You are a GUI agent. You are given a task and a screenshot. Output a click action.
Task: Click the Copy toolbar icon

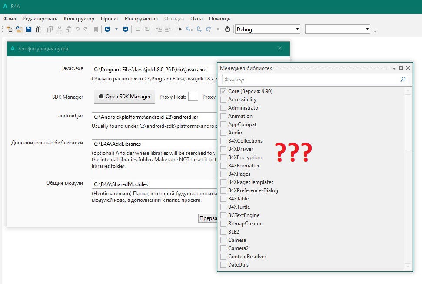50,29
